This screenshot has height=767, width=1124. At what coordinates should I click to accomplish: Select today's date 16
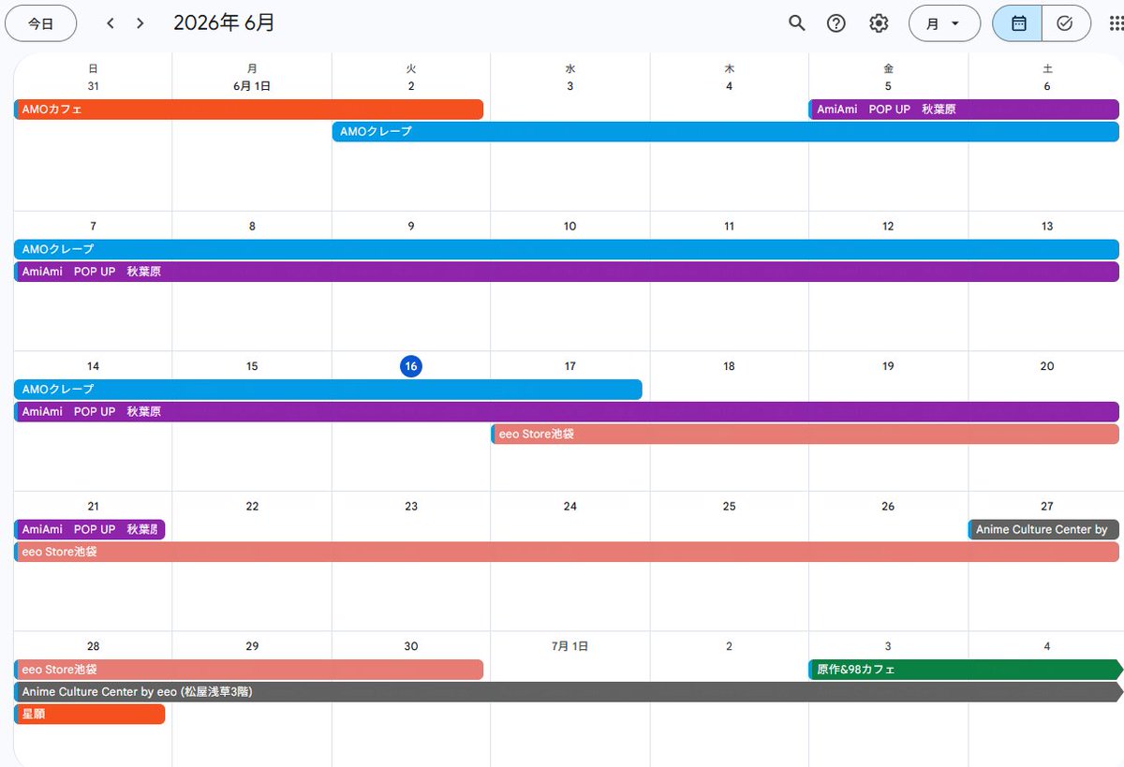click(x=411, y=366)
